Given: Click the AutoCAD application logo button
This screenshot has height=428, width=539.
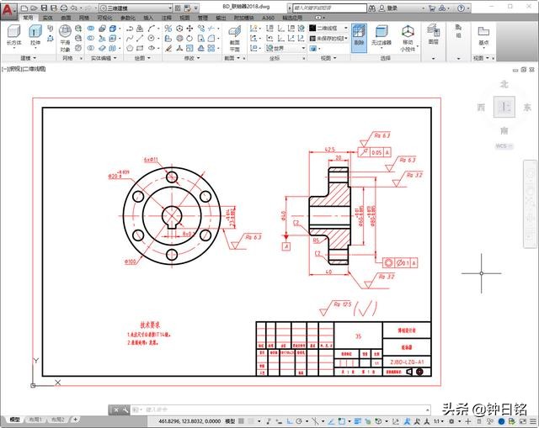Looking at the screenshot, I should coord(8,8).
